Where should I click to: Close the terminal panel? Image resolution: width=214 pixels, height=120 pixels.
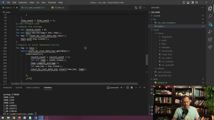point(144,88)
